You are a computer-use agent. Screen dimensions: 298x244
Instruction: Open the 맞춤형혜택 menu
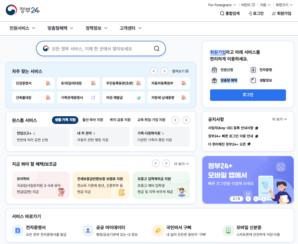point(60,28)
